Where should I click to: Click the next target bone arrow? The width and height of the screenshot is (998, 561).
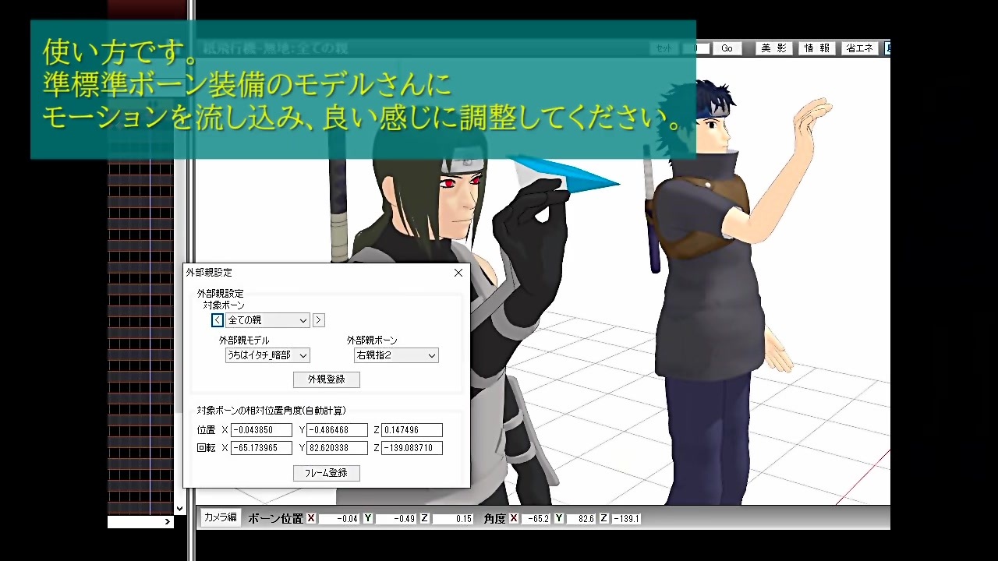tap(319, 320)
